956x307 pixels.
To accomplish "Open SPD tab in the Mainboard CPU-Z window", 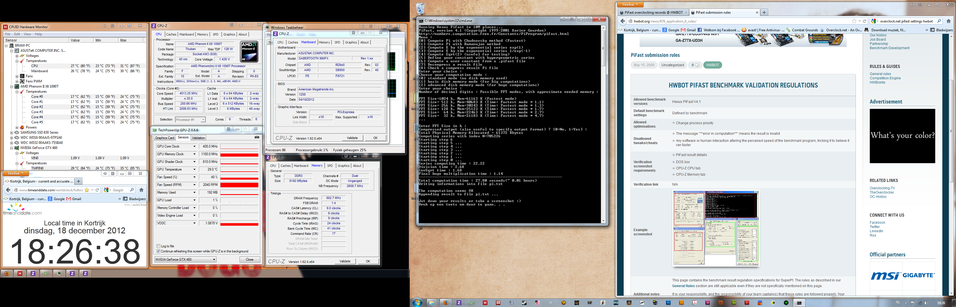I will coord(337,42).
